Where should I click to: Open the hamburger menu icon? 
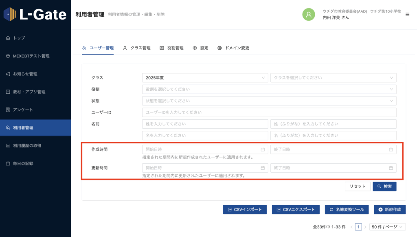coord(408,15)
